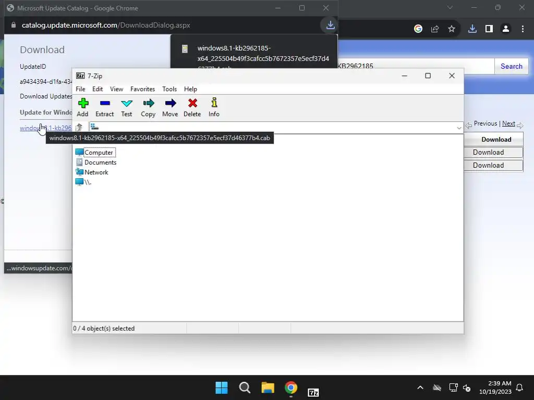
Task: Open 7-Zip View menu
Action: click(x=116, y=89)
